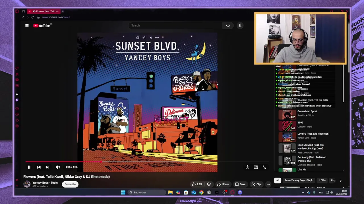Open Discord from the taskbar
The height and width of the screenshot is (204, 364).
[240, 193]
